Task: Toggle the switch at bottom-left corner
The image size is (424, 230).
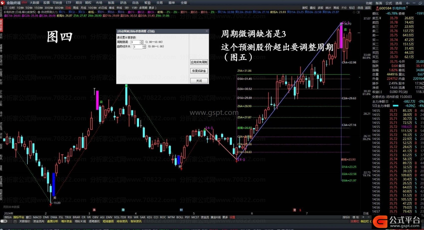Action: [4, 221]
